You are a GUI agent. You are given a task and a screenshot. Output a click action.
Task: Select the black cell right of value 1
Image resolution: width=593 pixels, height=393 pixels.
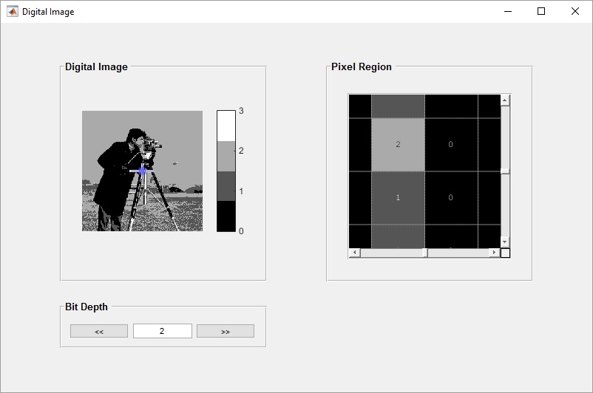pyautogui.click(x=451, y=197)
